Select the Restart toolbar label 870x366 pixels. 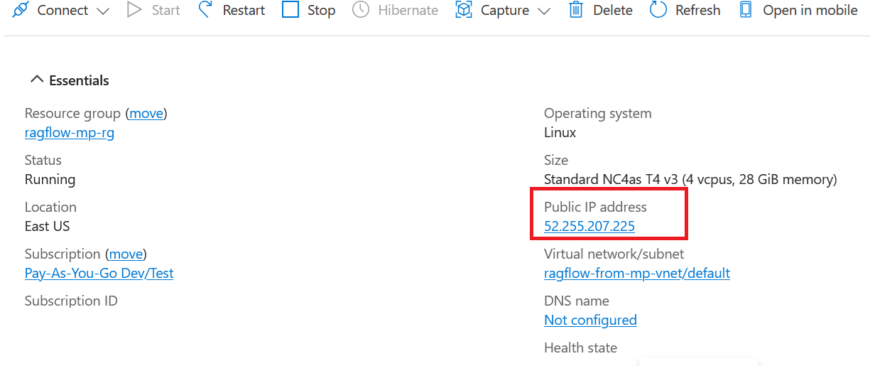click(x=244, y=11)
